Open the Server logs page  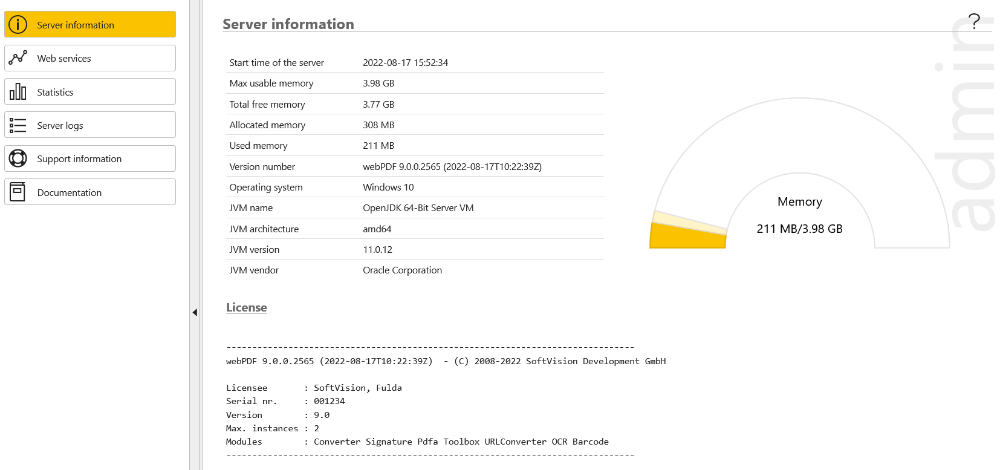pyautogui.click(x=90, y=125)
